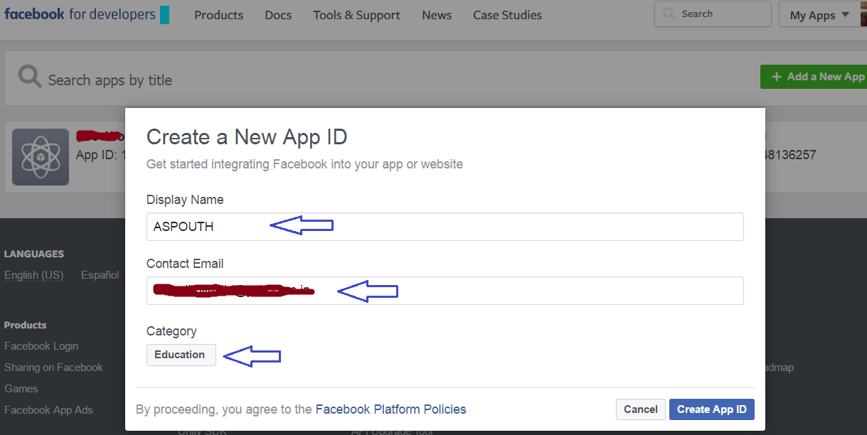Open the My Apps dropdown
Image resolution: width=867 pixels, height=435 pixels.
tap(814, 14)
